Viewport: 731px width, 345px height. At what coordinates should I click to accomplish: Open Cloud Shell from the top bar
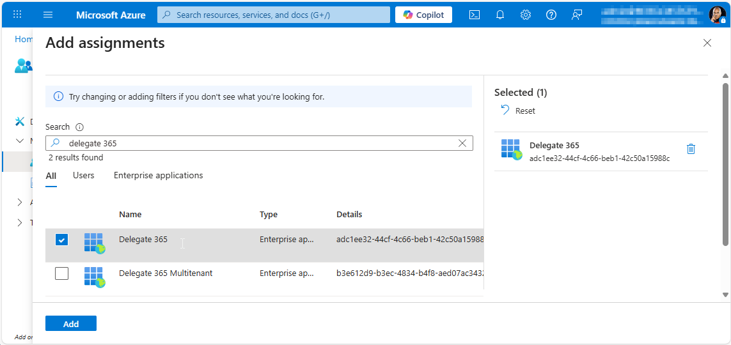pyautogui.click(x=475, y=15)
